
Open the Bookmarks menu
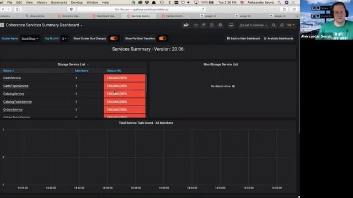click(59, 2)
